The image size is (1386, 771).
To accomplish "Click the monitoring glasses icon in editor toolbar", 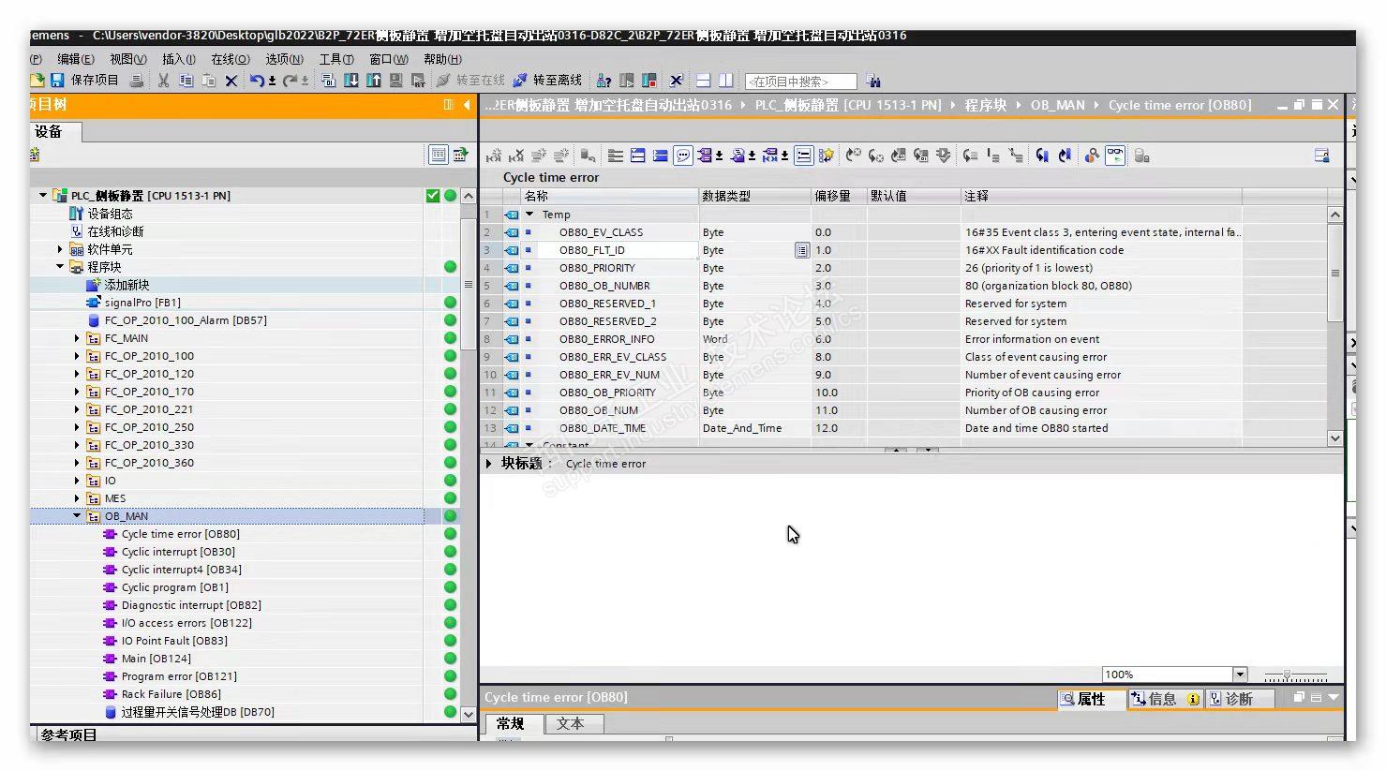I will coord(1115,156).
